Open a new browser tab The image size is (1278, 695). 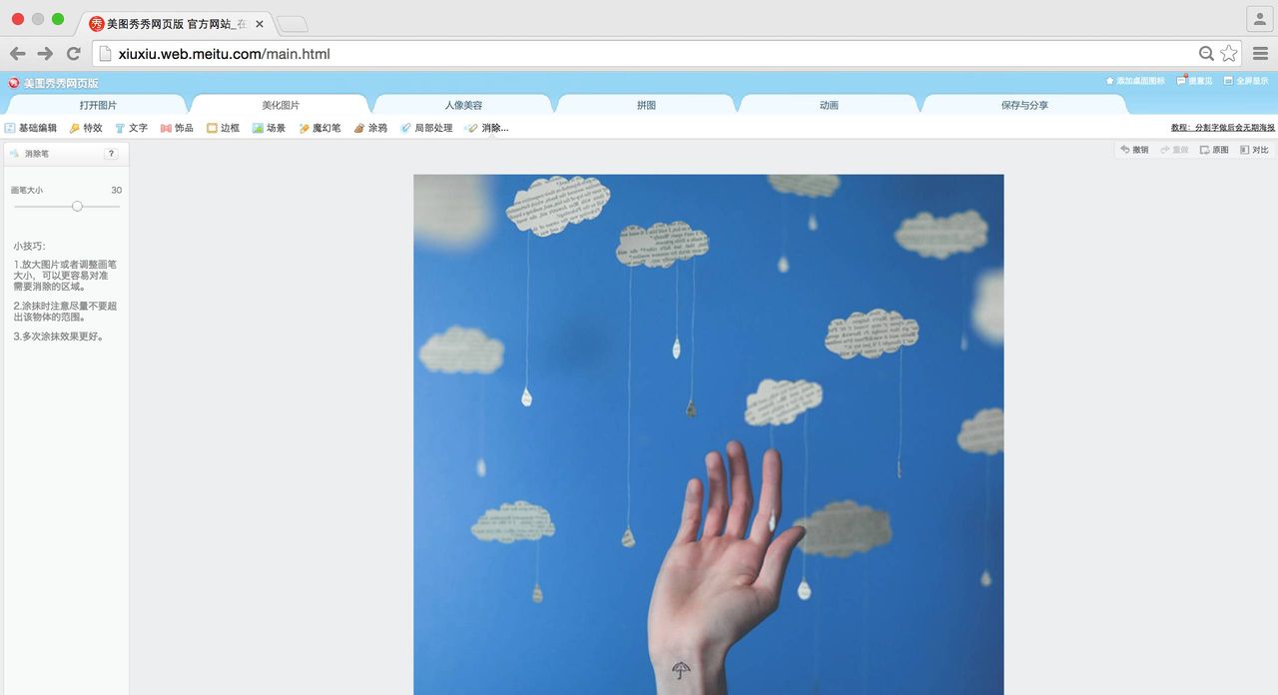(293, 24)
